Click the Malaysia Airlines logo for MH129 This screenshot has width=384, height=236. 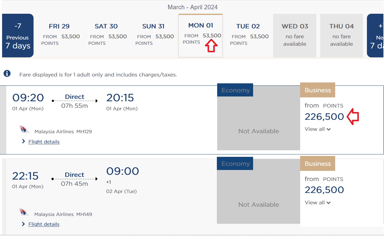(x=24, y=130)
